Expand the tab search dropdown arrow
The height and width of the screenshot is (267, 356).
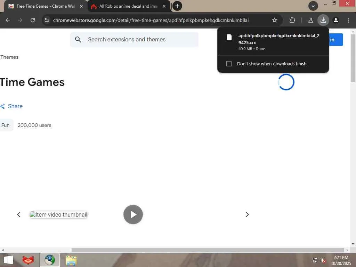pos(313,6)
